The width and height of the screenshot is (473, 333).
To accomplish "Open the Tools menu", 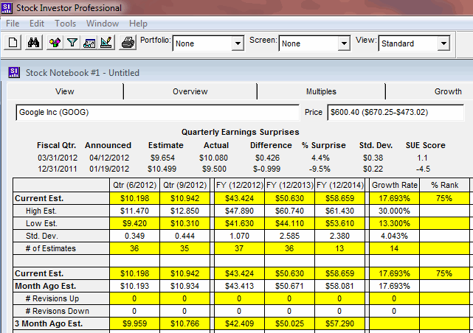I will pos(65,24).
